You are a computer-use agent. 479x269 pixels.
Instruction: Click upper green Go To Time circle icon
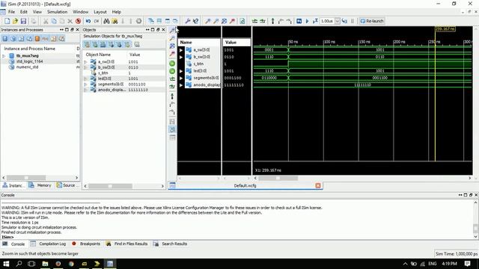click(172, 64)
